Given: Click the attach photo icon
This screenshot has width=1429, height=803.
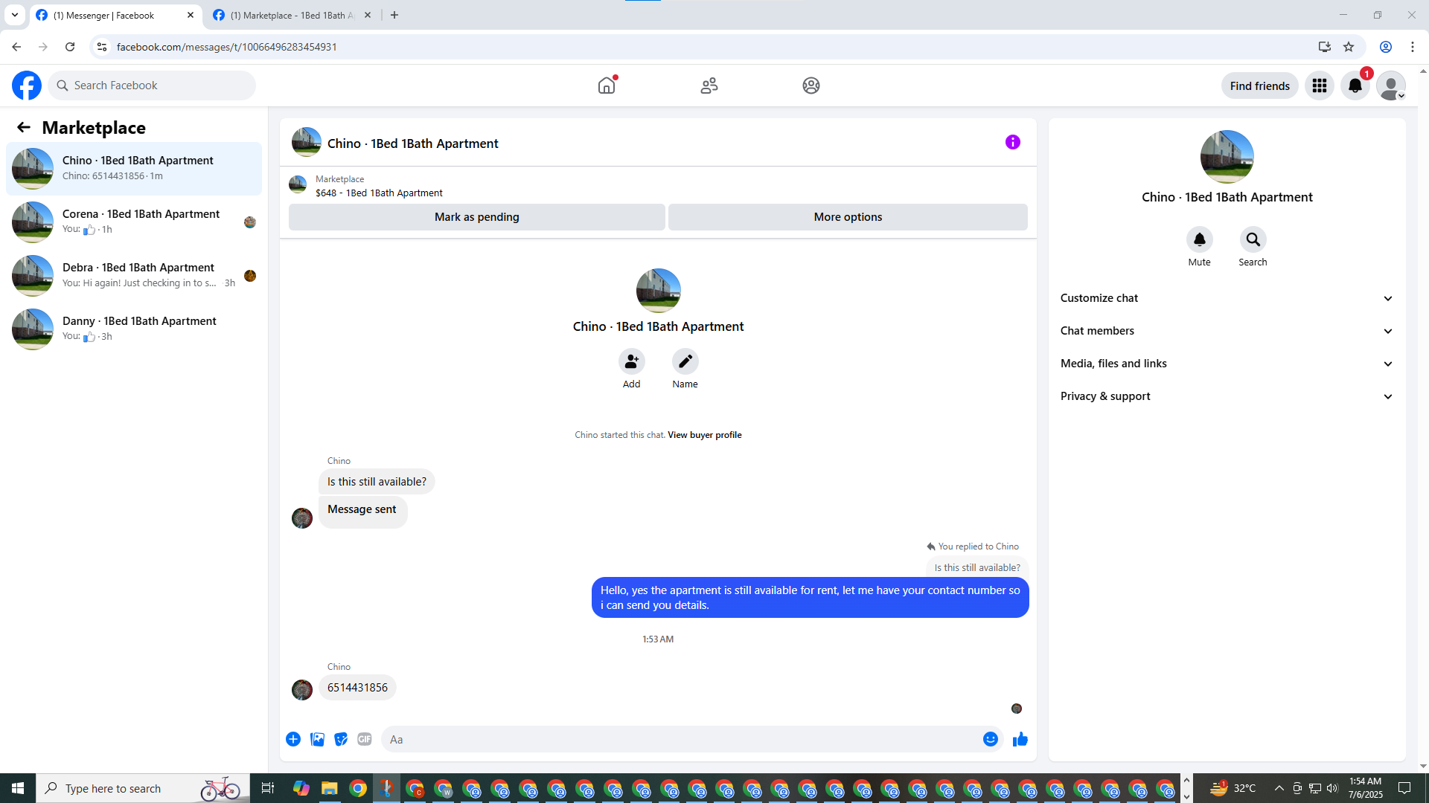Looking at the screenshot, I should 317,739.
